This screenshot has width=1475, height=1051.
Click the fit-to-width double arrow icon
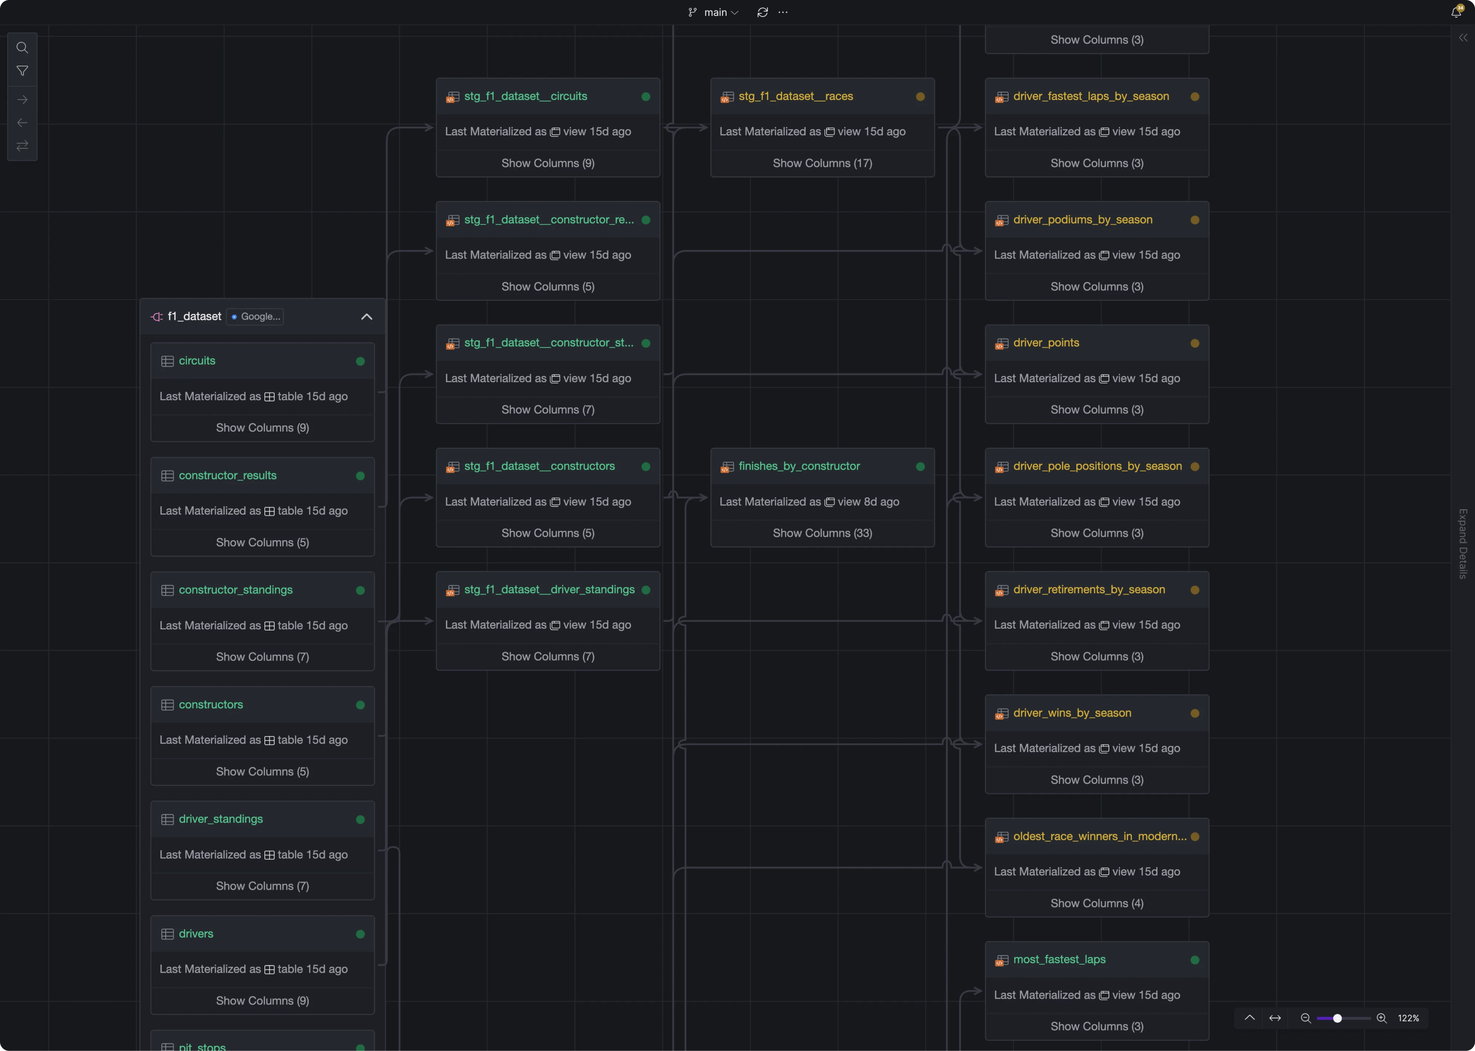pyautogui.click(x=1275, y=1018)
